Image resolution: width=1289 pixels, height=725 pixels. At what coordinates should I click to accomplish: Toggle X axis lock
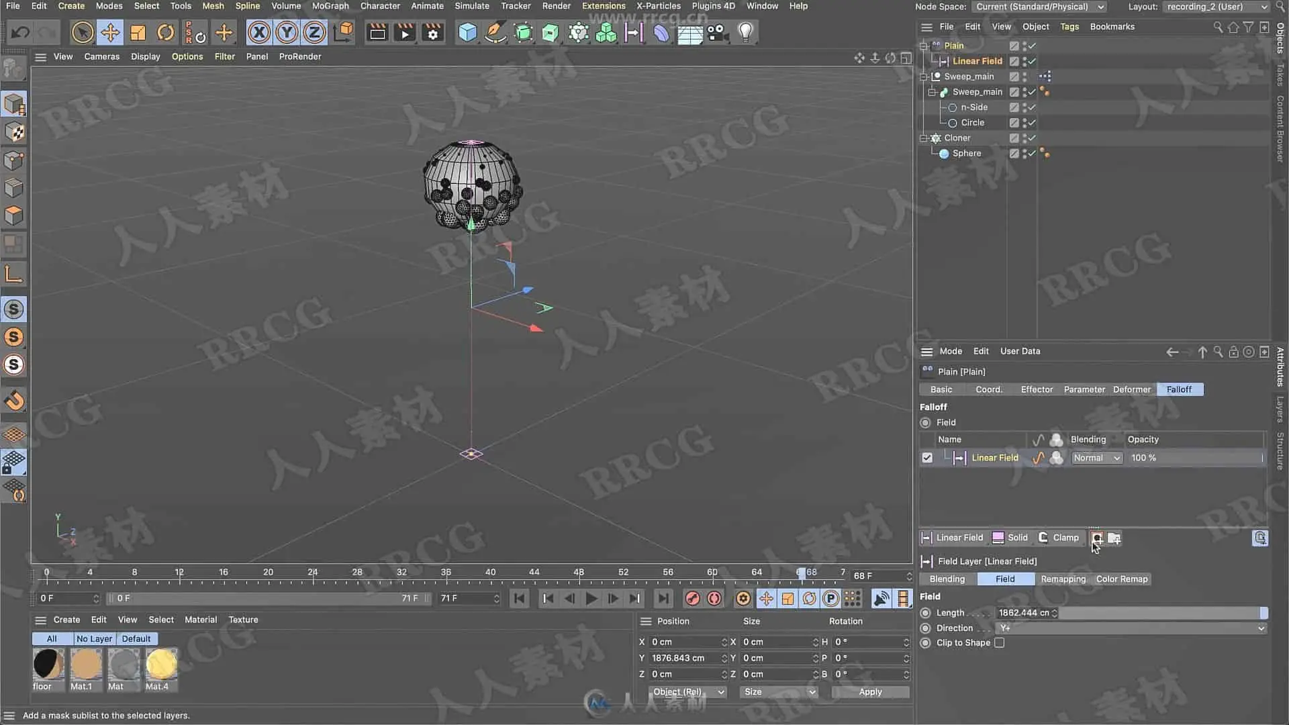click(x=259, y=32)
